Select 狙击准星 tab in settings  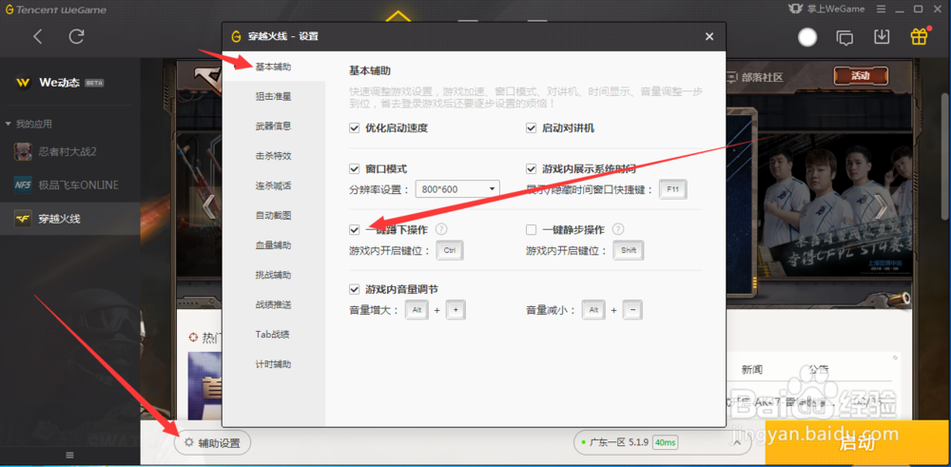(x=274, y=96)
